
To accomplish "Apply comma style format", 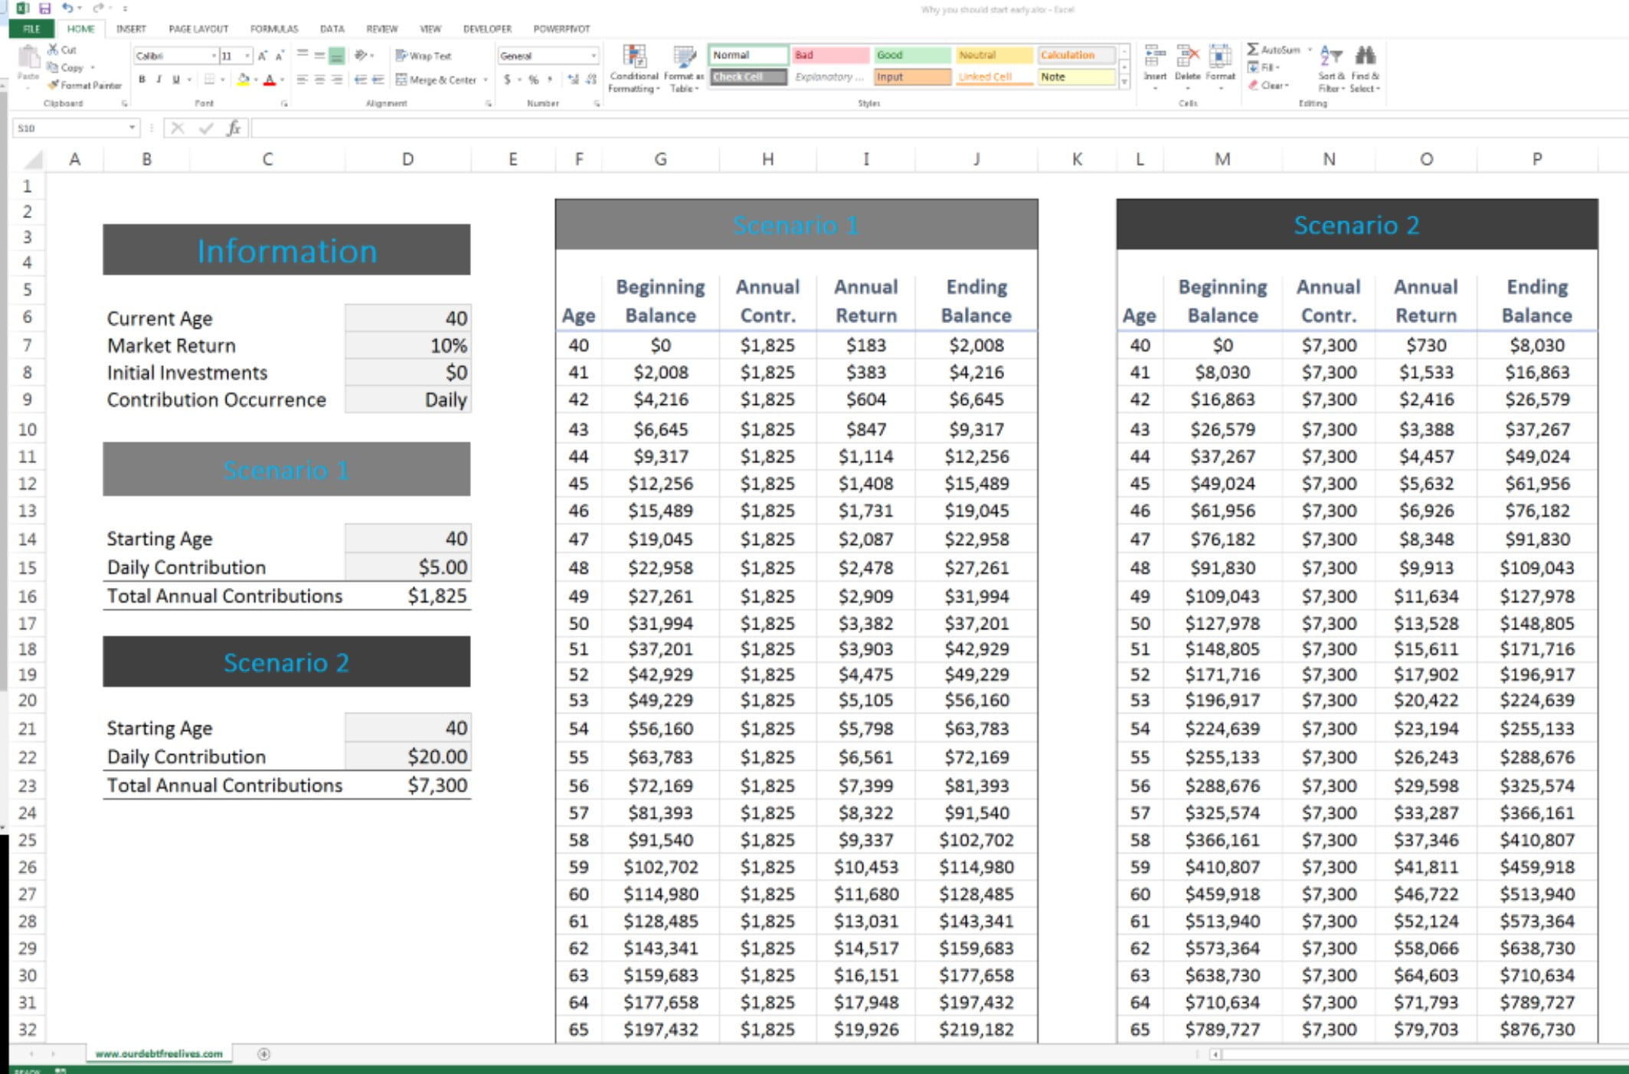I will click(550, 80).
